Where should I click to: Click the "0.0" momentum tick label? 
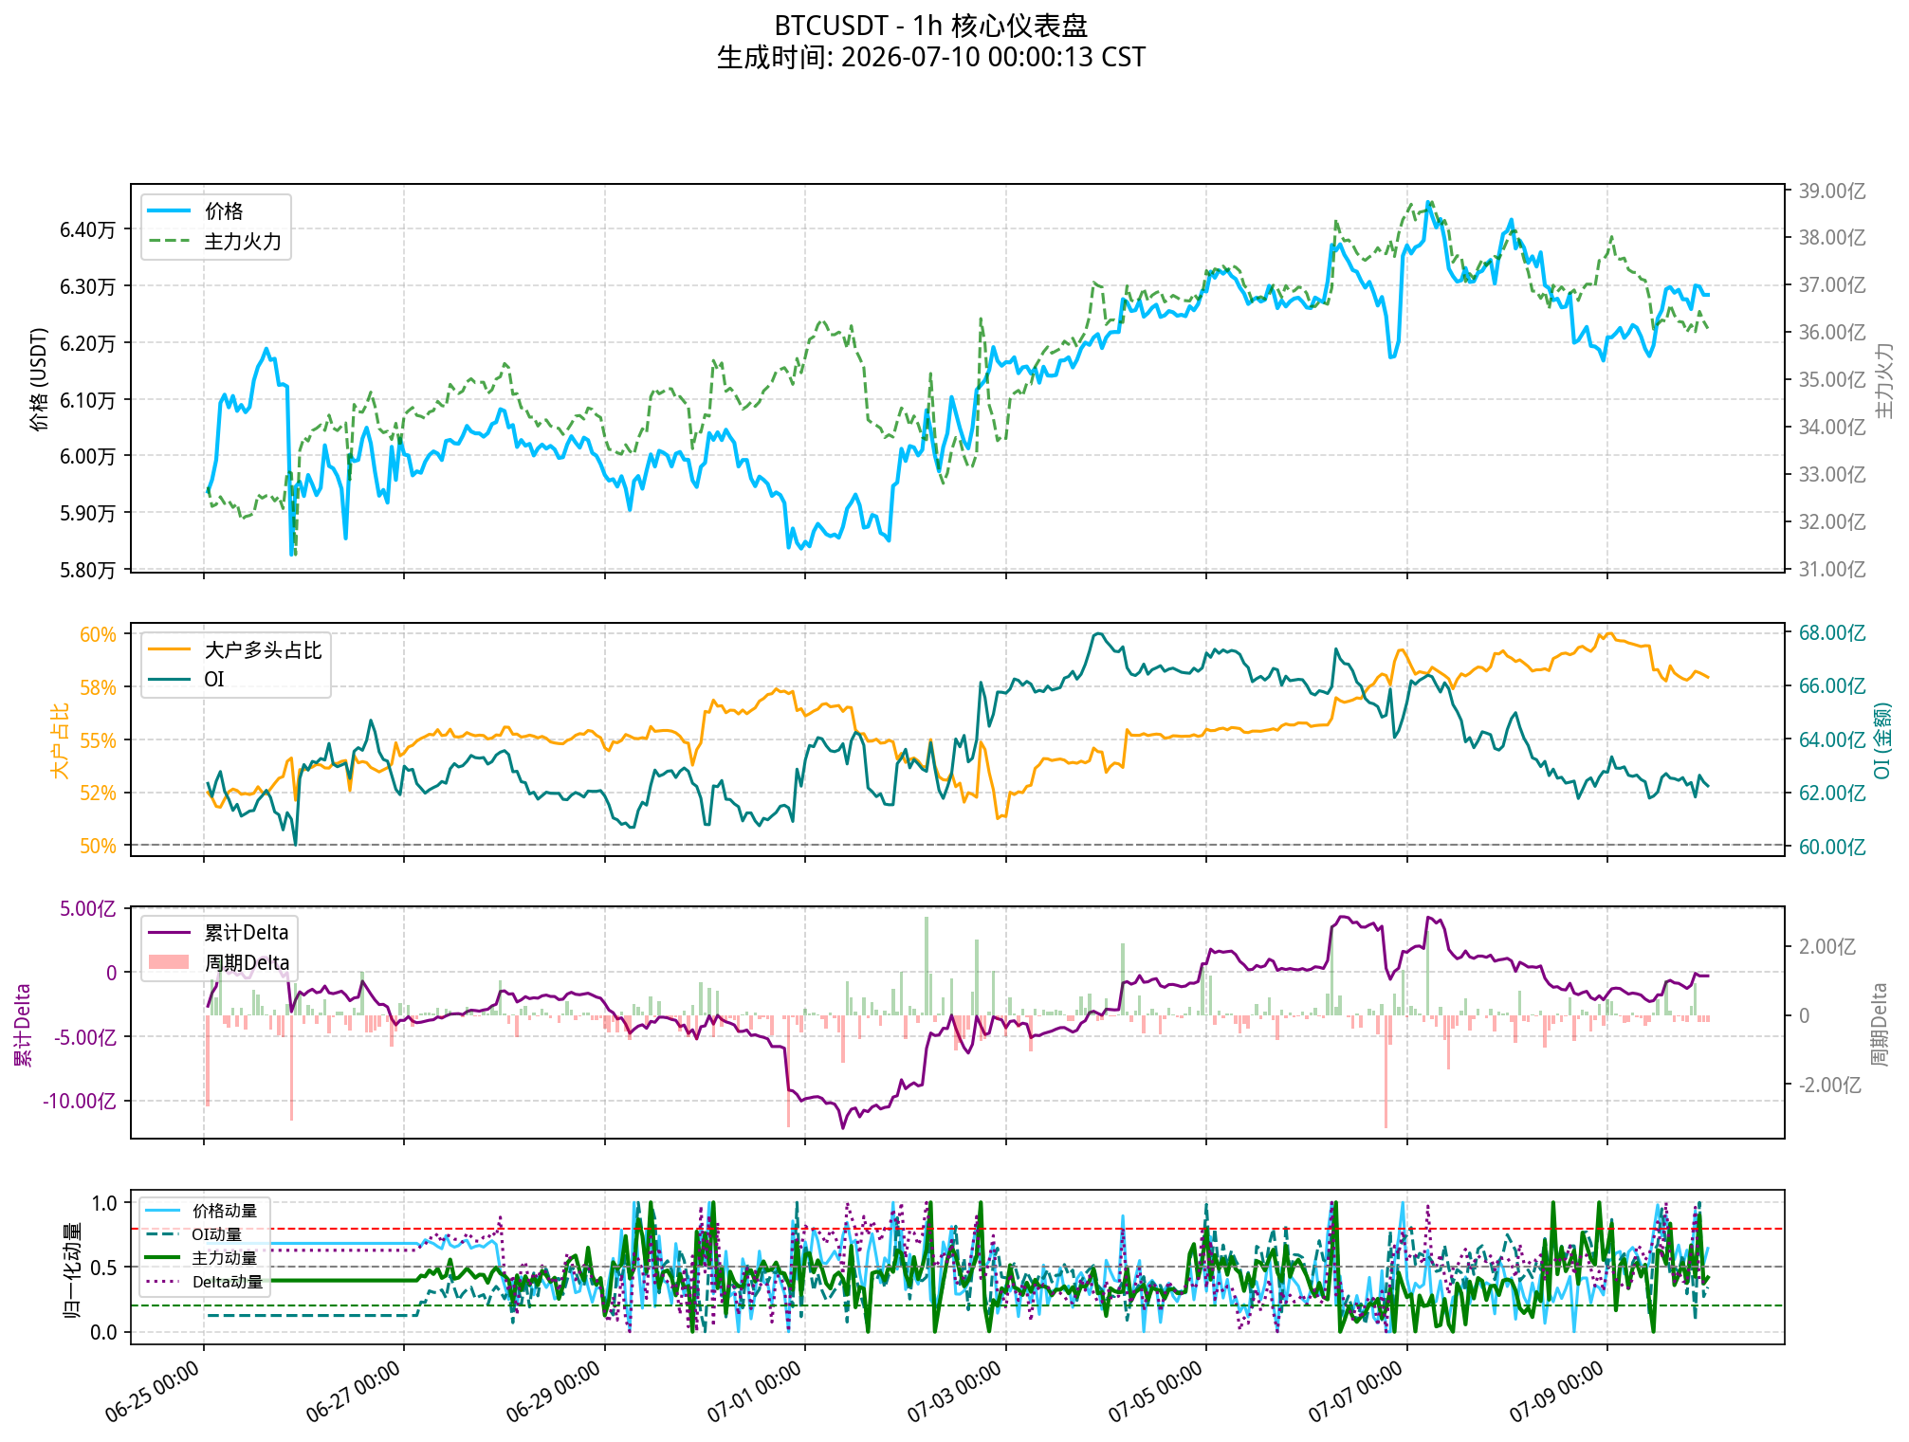104,1333
